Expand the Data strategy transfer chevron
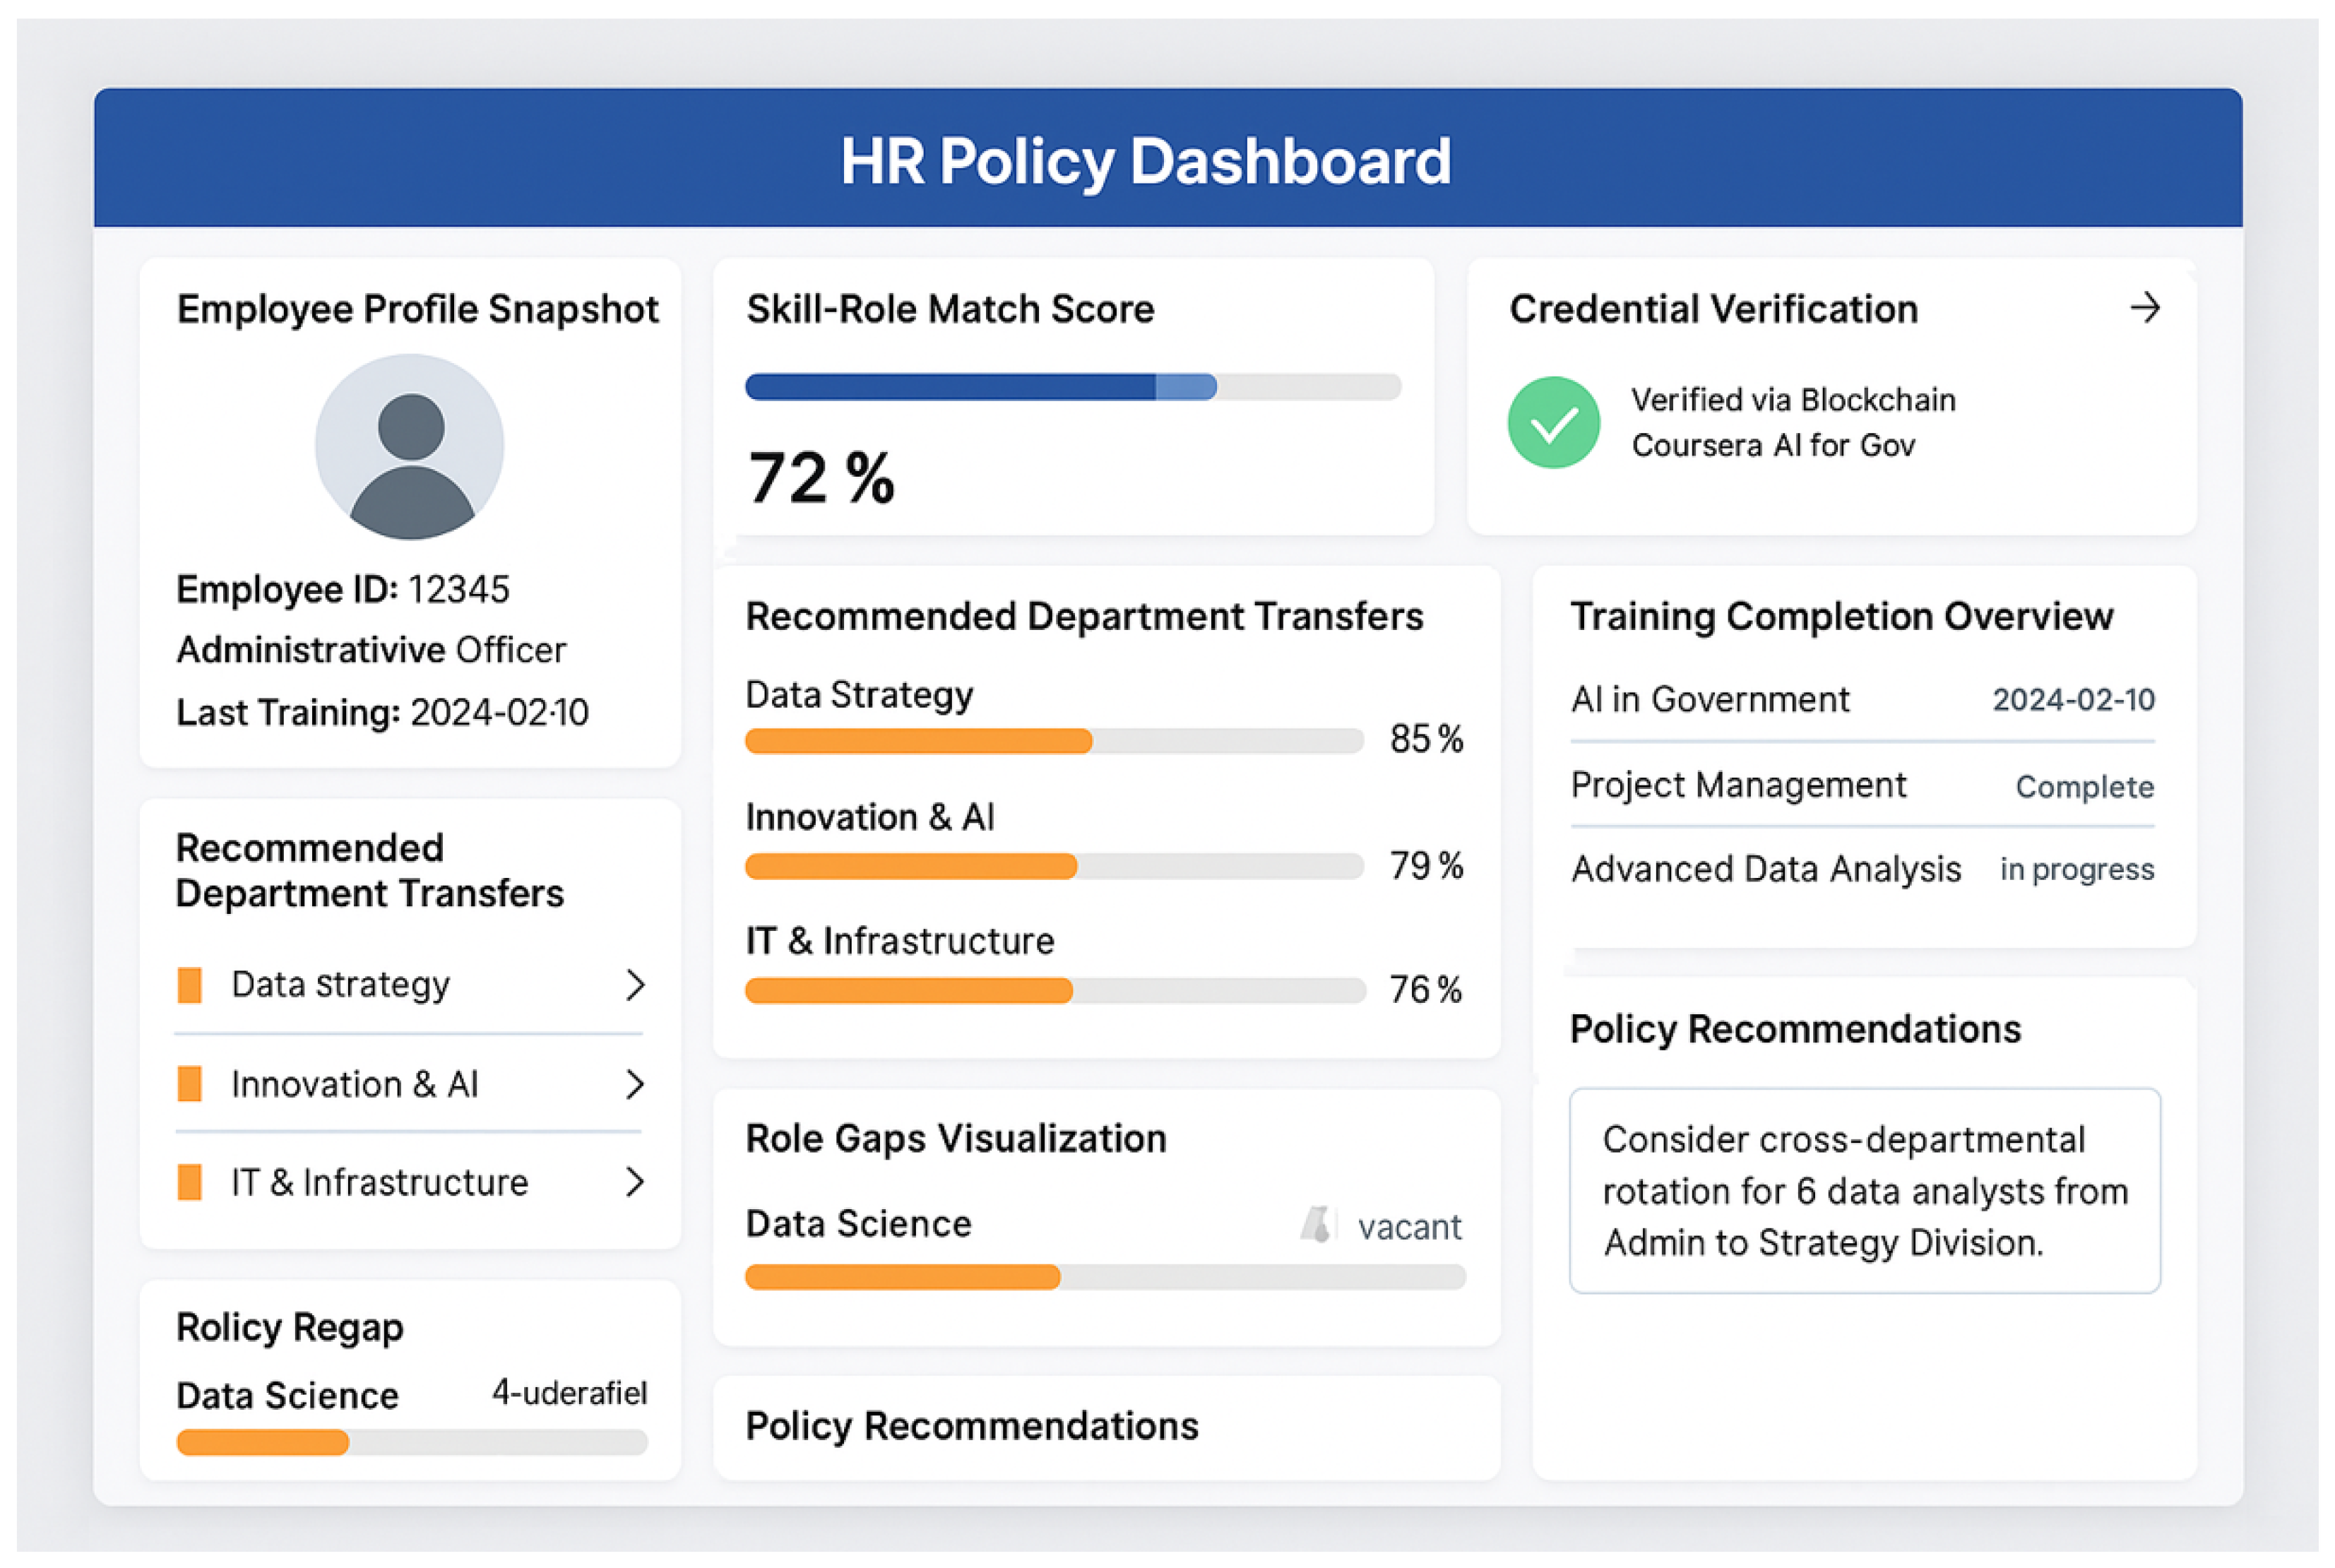Image resolution: width=2335 pixels, height=1568 pixels. 635,985
